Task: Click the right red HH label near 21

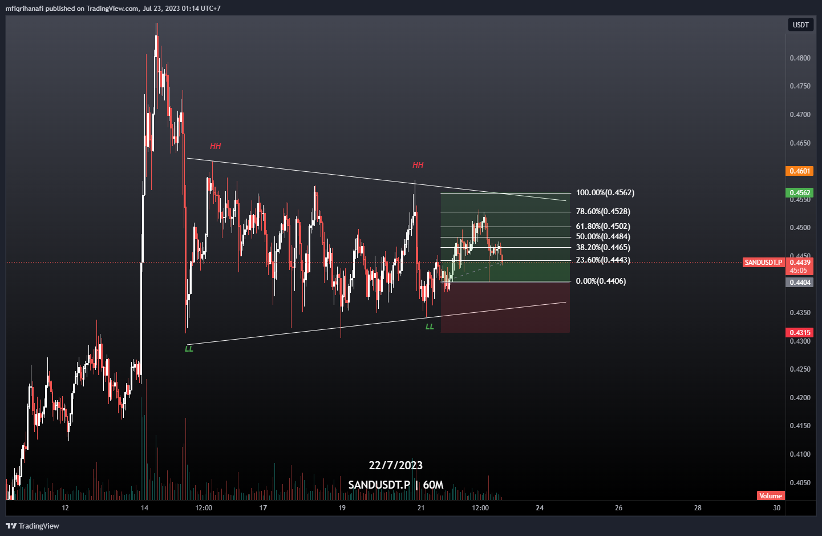Action: point(418,166)
